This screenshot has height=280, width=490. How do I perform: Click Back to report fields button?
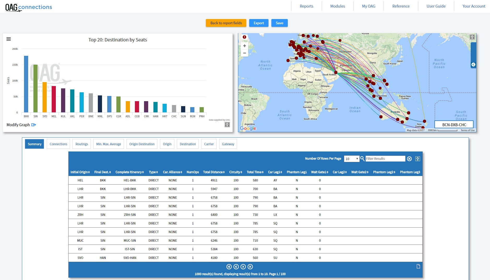pos(226,23)
